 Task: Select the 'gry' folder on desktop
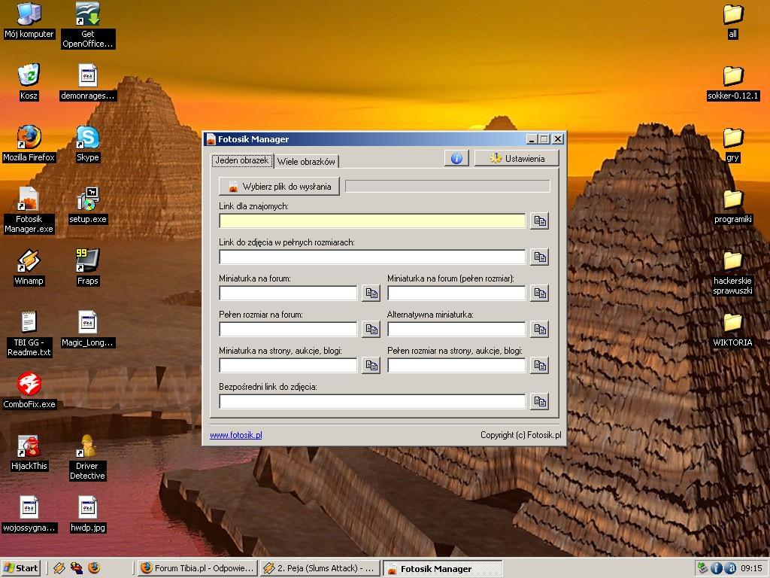732,144
